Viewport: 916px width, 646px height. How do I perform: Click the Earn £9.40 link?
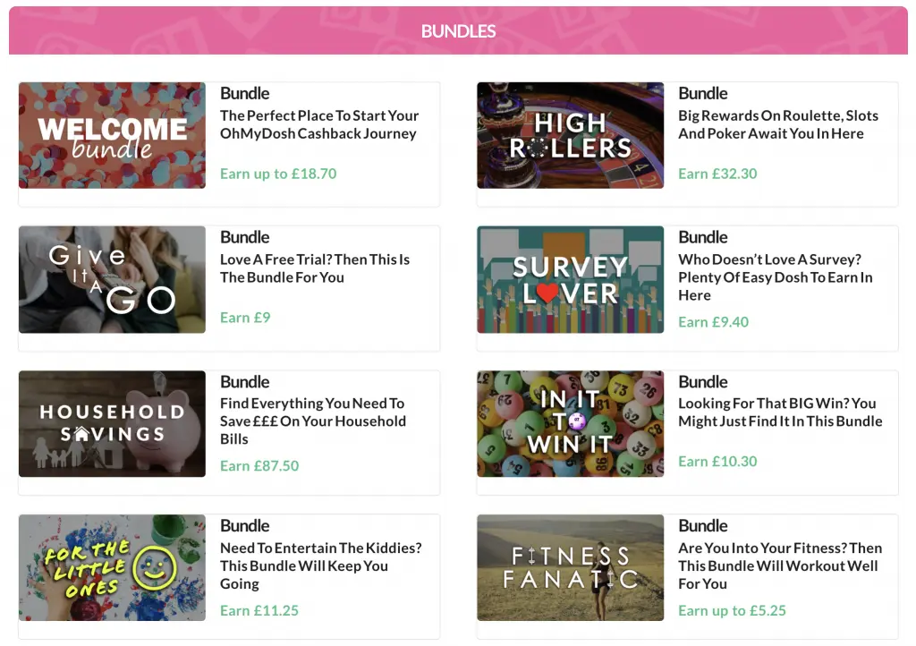713,322
